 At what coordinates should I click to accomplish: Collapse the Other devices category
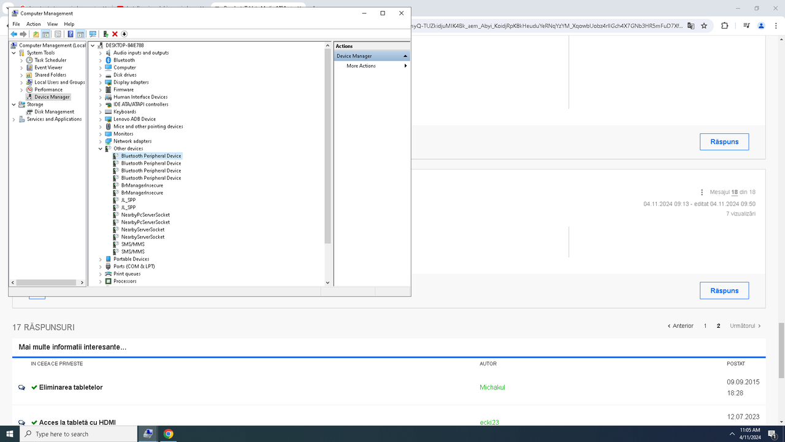click(x=101, y=149)
